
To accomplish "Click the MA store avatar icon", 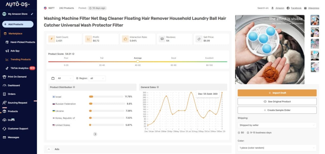I will (x=4, y=14).
